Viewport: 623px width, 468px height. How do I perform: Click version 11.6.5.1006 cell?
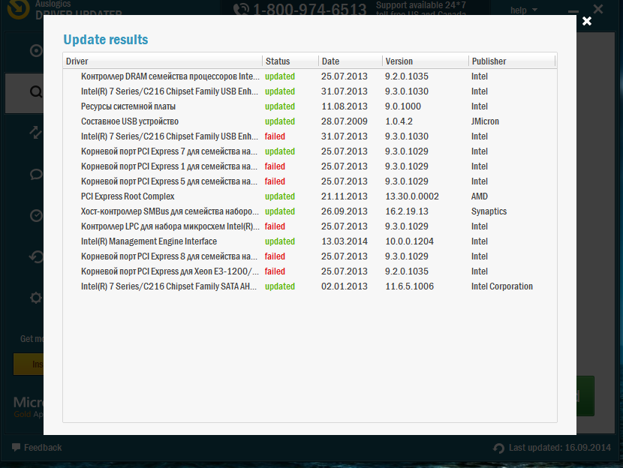point(410,286)
